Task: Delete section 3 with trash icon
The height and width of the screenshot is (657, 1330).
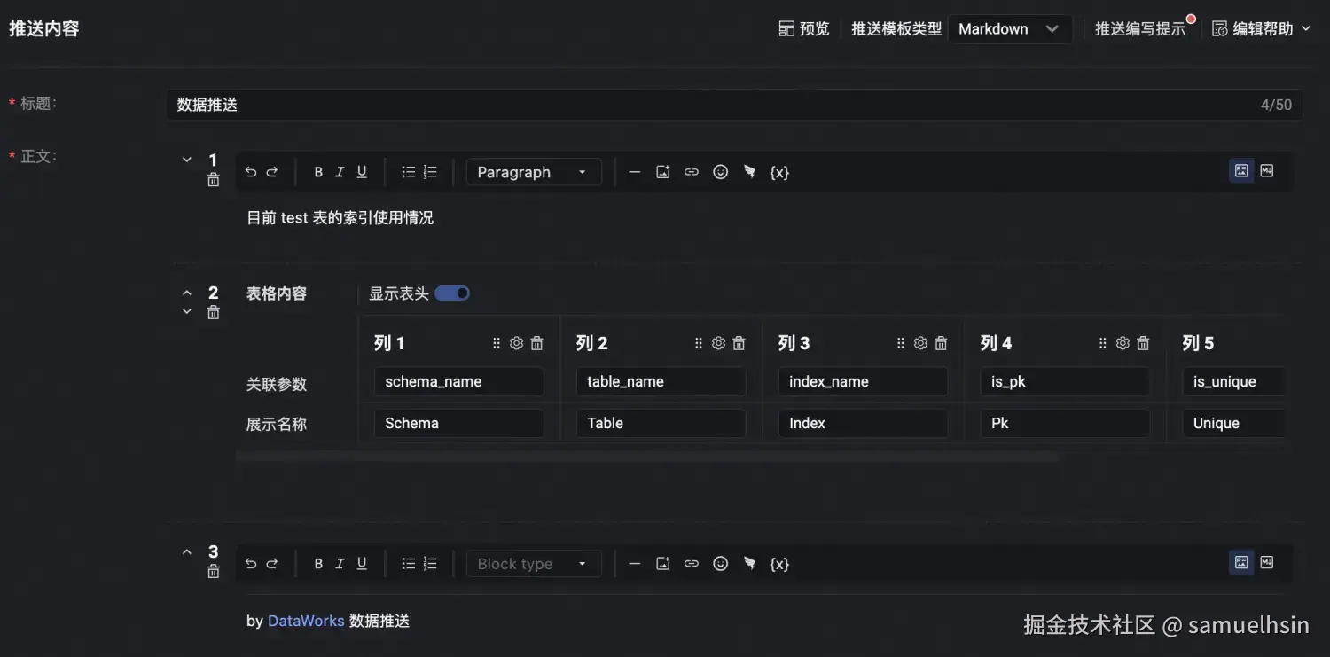Action: pos(214,572)
